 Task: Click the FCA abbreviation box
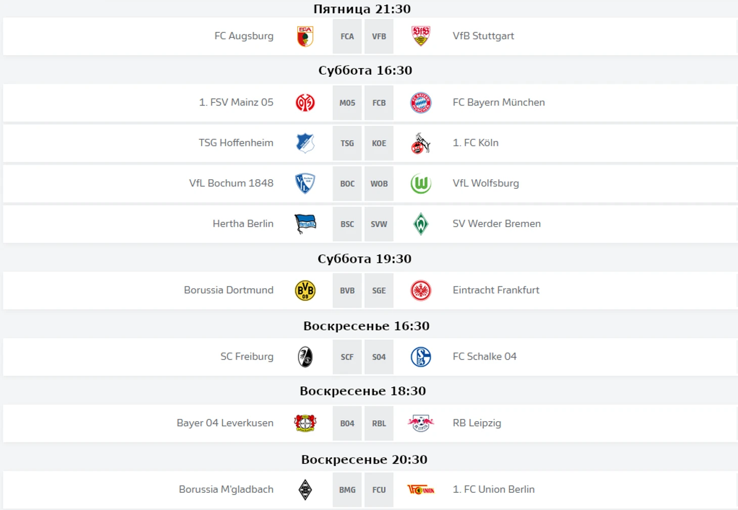coord(347,36)
